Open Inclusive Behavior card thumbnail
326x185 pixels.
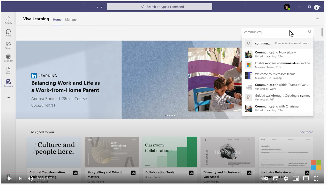pyautogui.click(x=286, y=152)
